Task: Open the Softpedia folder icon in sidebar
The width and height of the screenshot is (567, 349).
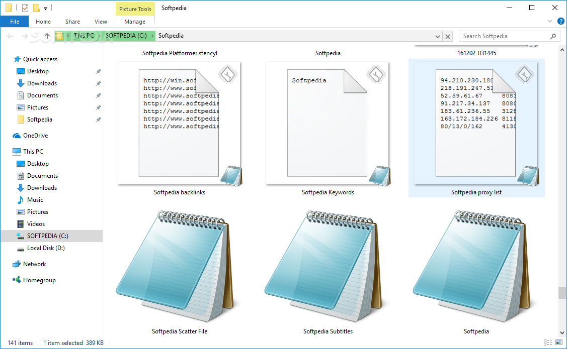Action: click(x=21, y=120)
